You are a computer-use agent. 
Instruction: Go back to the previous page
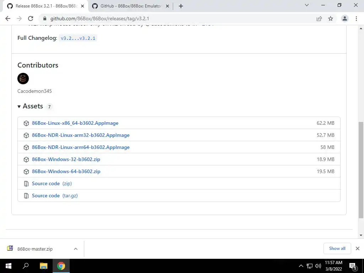(x=8, y=18)
